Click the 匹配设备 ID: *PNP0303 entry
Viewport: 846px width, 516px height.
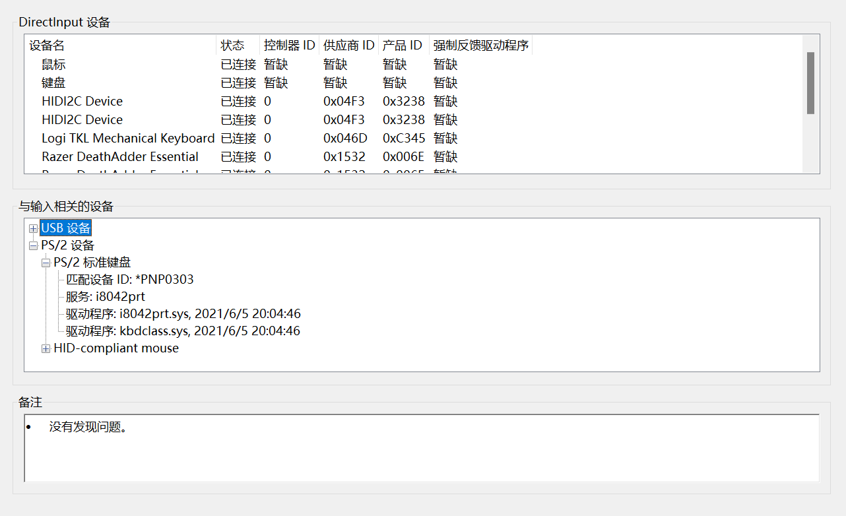coord(130,280)
